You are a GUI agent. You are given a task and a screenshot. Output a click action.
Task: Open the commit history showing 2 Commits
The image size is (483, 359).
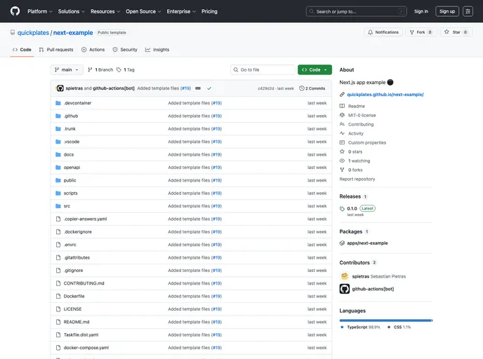tap(312, 88)
